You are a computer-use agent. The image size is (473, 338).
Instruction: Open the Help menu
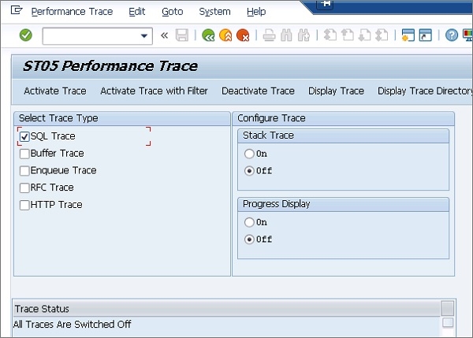coord(256,12)
